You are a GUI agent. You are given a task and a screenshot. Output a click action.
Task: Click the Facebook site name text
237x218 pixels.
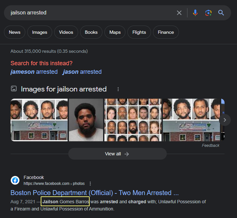click(x=34, y=177)
